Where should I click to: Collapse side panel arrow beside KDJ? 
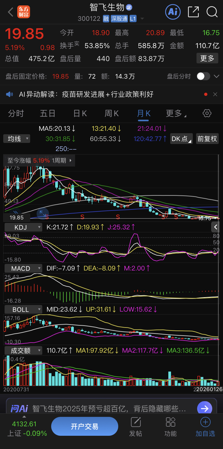tap(215, 227)
